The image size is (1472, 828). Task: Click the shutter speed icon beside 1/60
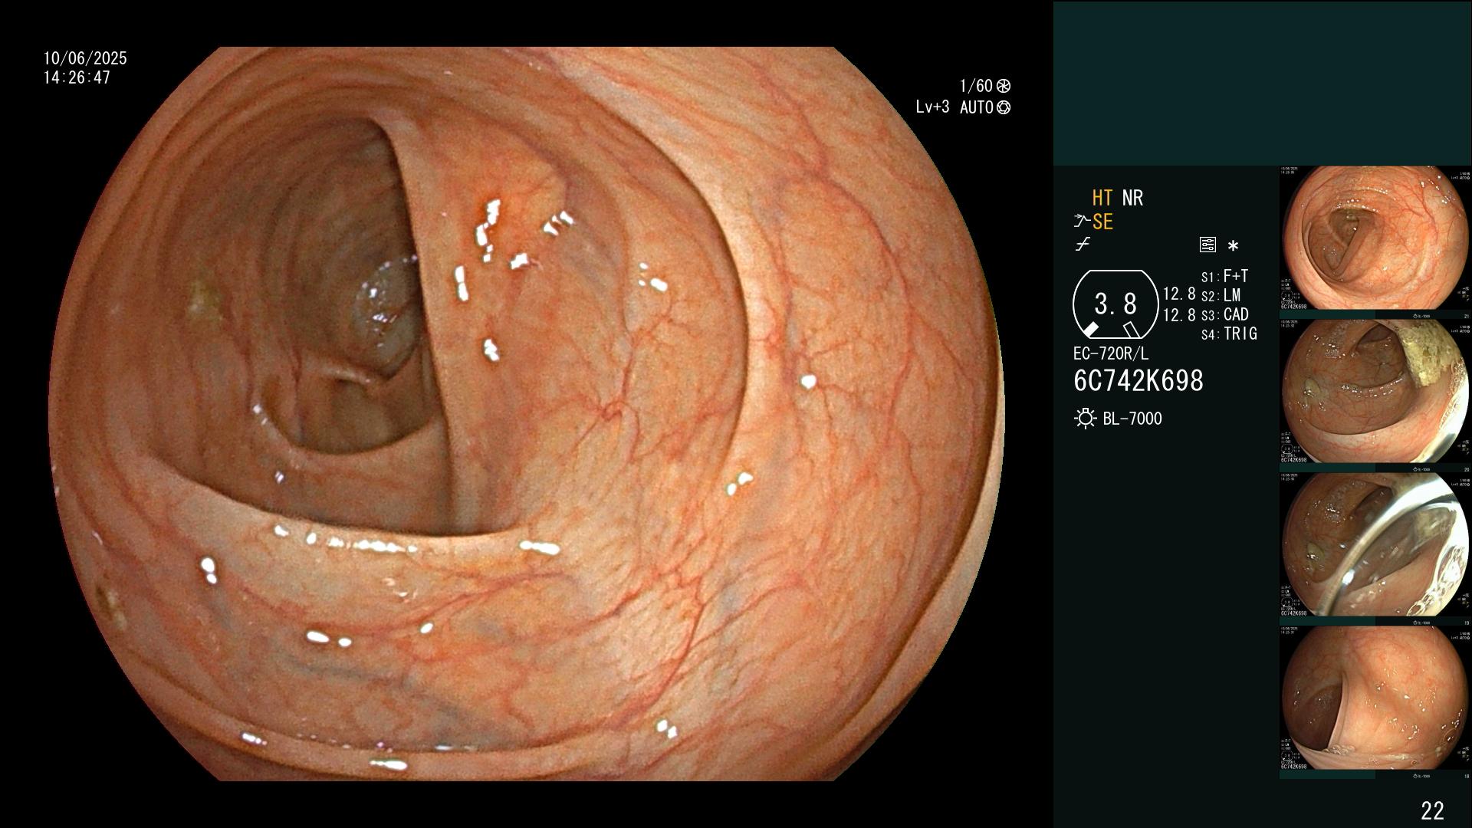tap(1004, 86)
